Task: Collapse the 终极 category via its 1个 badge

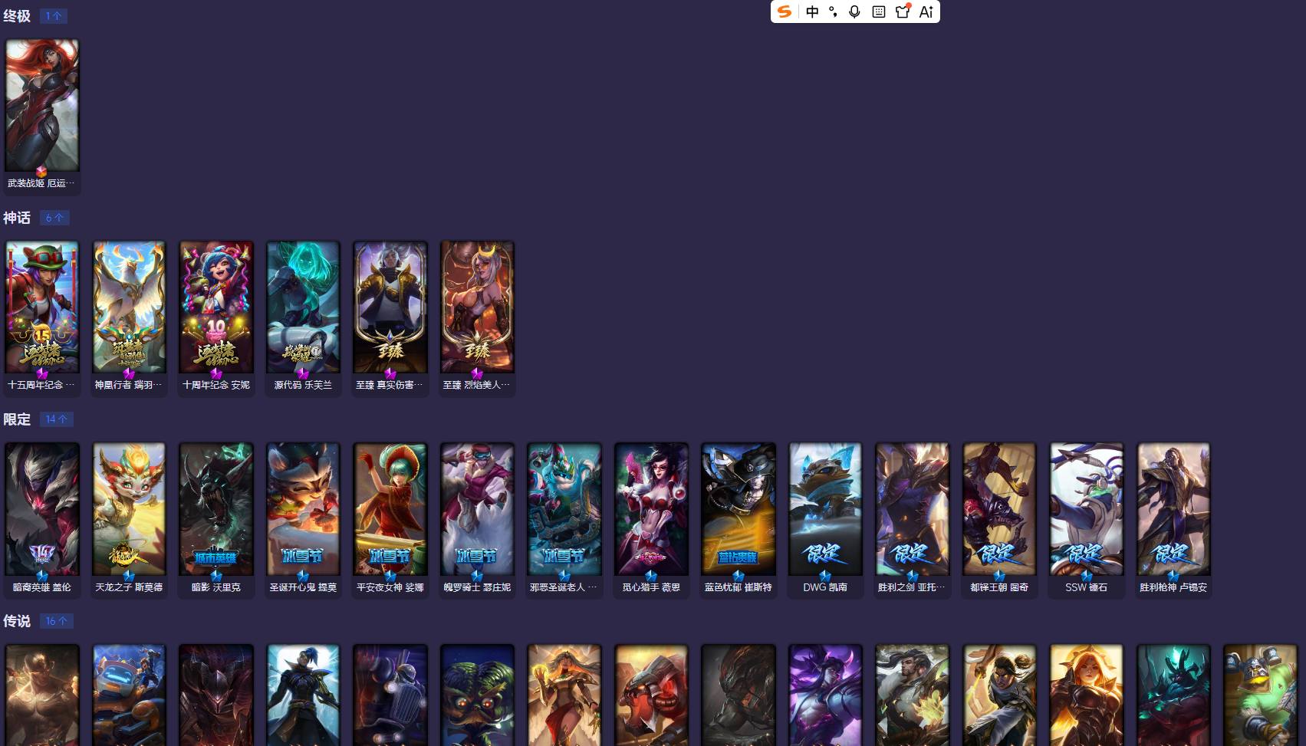Action: pyautogui.click(x=54, y=16)
